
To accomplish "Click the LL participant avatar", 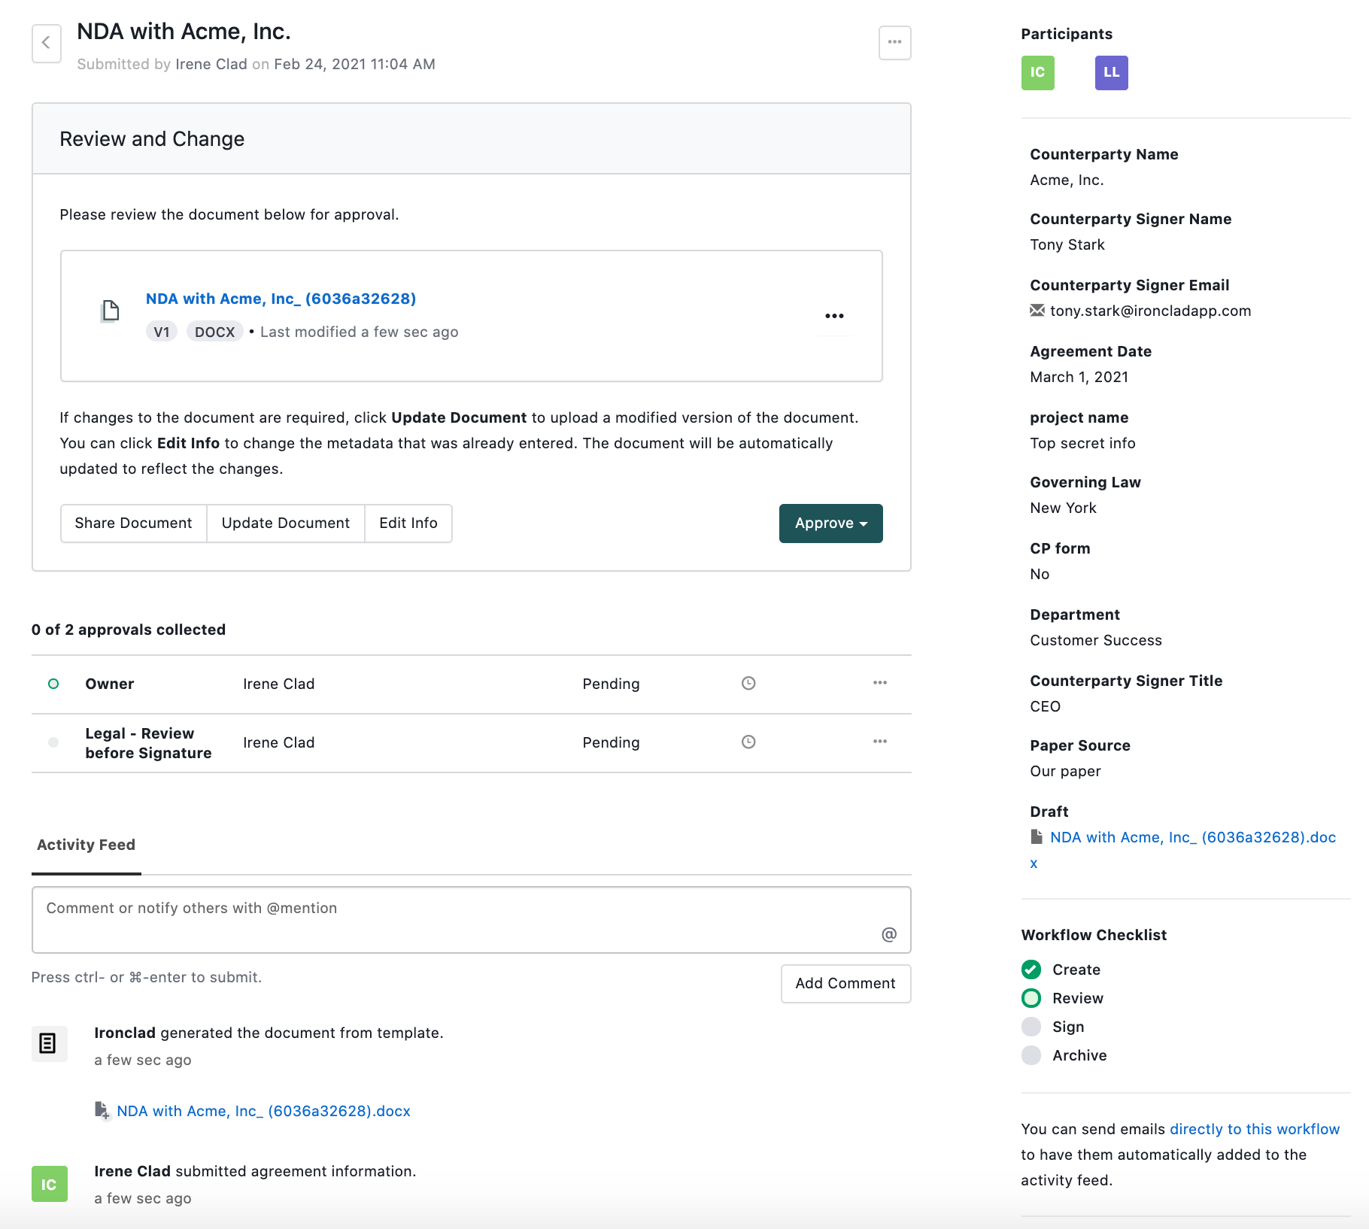I will (x=1111, y=73).
